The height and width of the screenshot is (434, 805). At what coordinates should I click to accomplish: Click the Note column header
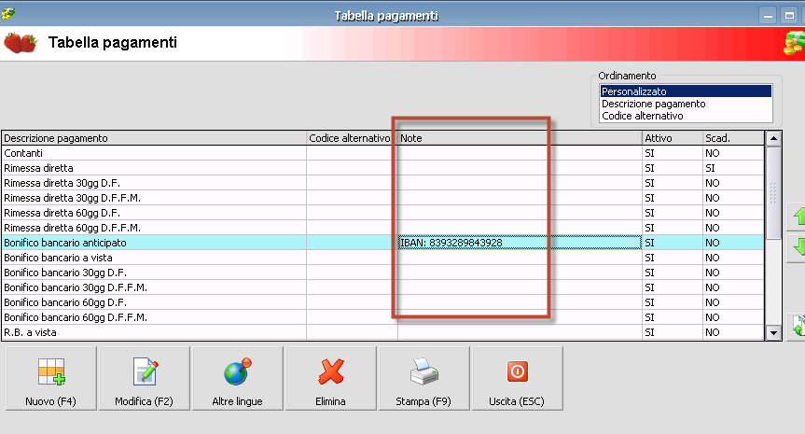coord(520,138)
